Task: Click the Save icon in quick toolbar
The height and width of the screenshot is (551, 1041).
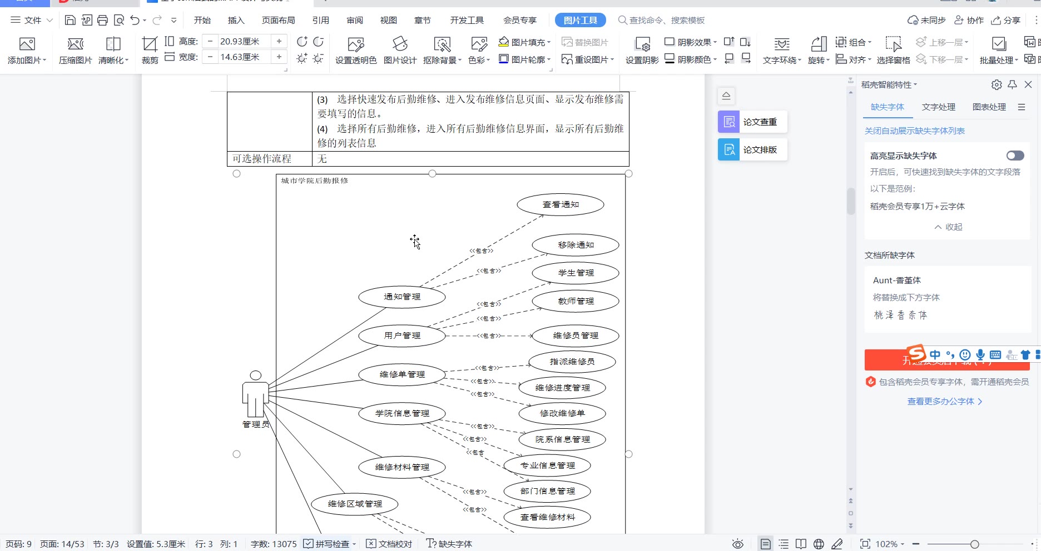Action: click(x=70, y=21)
